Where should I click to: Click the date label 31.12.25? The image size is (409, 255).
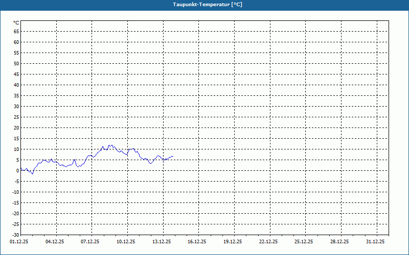pyautogui.click(x=375, y=242)
